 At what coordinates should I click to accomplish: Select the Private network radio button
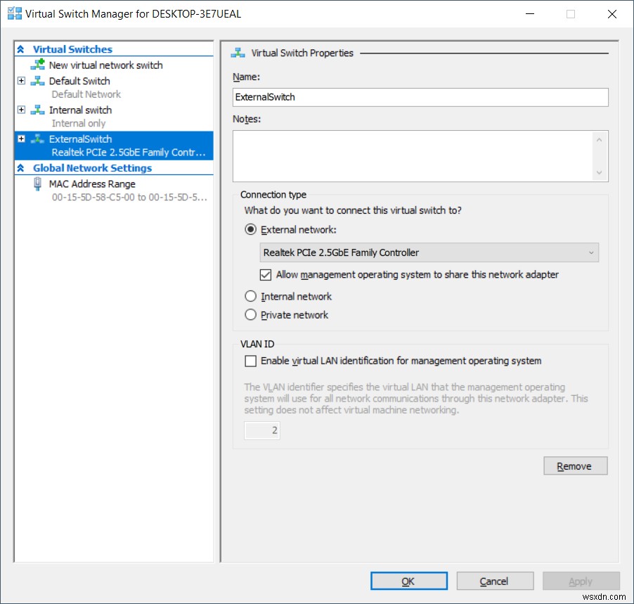(251, 315)
